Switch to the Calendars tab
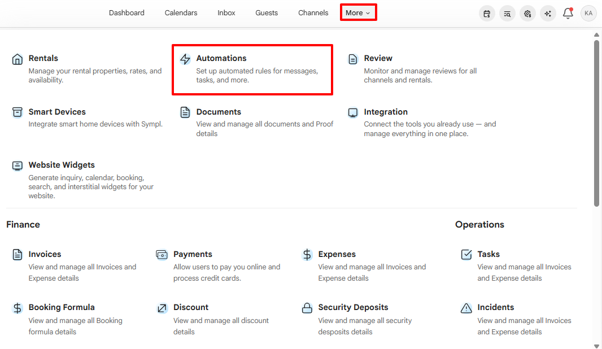 (x=181, y=12)
